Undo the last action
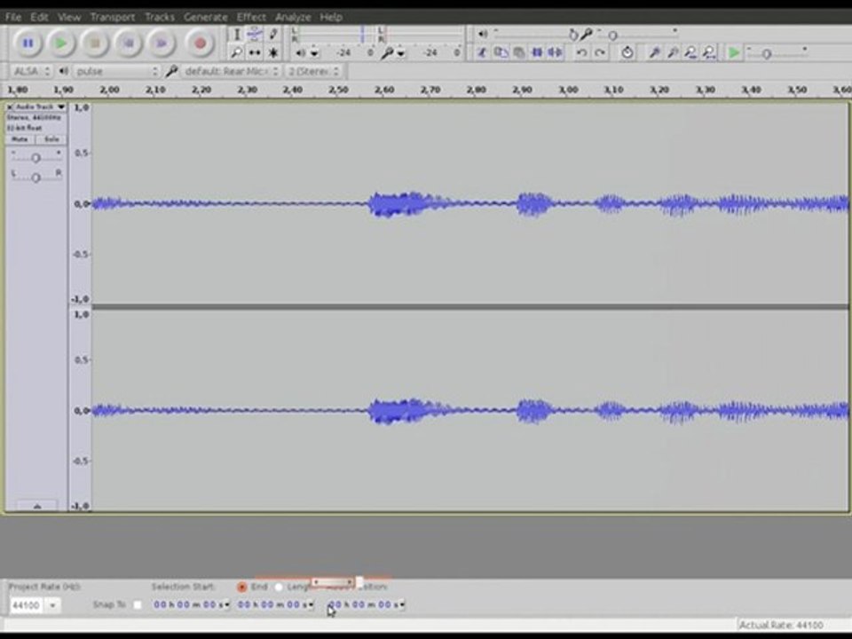The width and height of the screenshot is (852, 639). click(x=580, y=52)
